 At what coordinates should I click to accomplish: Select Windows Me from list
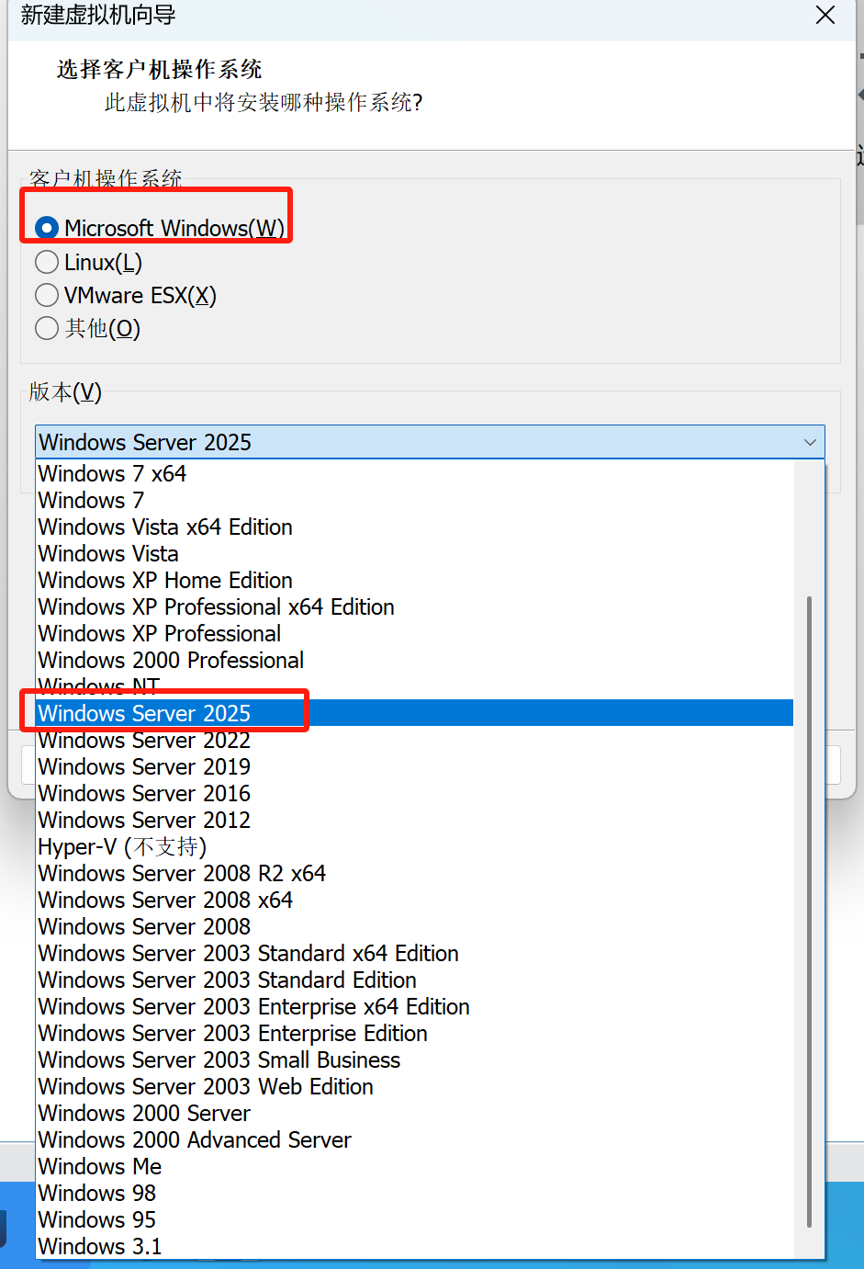coord(415,1166)
